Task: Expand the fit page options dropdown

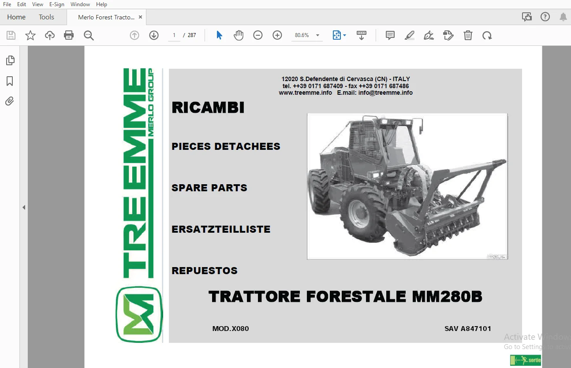Action: click(x=344, y=35)
